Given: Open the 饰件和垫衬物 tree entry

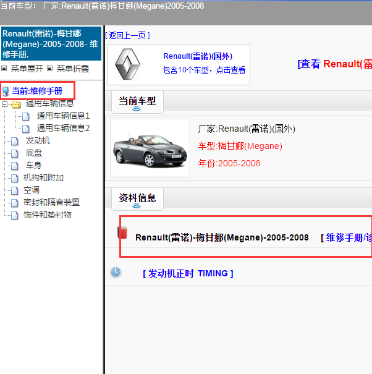Looking at the screenshot, I should (48, 215).
